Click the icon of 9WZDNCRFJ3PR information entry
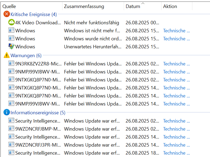 coord(11,145)
